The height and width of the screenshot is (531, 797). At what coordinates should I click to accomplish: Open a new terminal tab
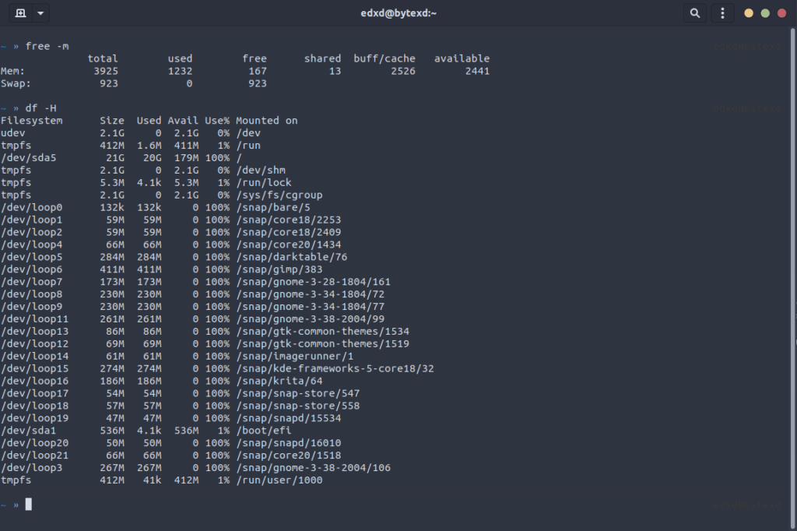pyautogui.click(x=20, y=12)
